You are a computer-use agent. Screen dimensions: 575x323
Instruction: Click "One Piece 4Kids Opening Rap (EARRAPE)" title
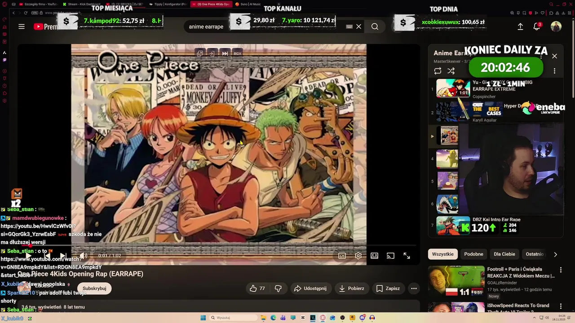point(80,274)
